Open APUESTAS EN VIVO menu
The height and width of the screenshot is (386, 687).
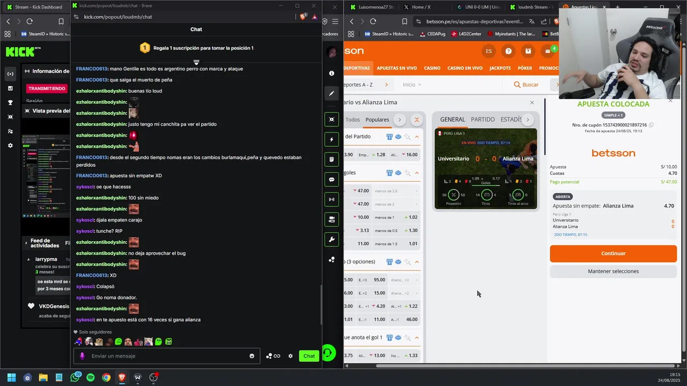coord(397,68)
